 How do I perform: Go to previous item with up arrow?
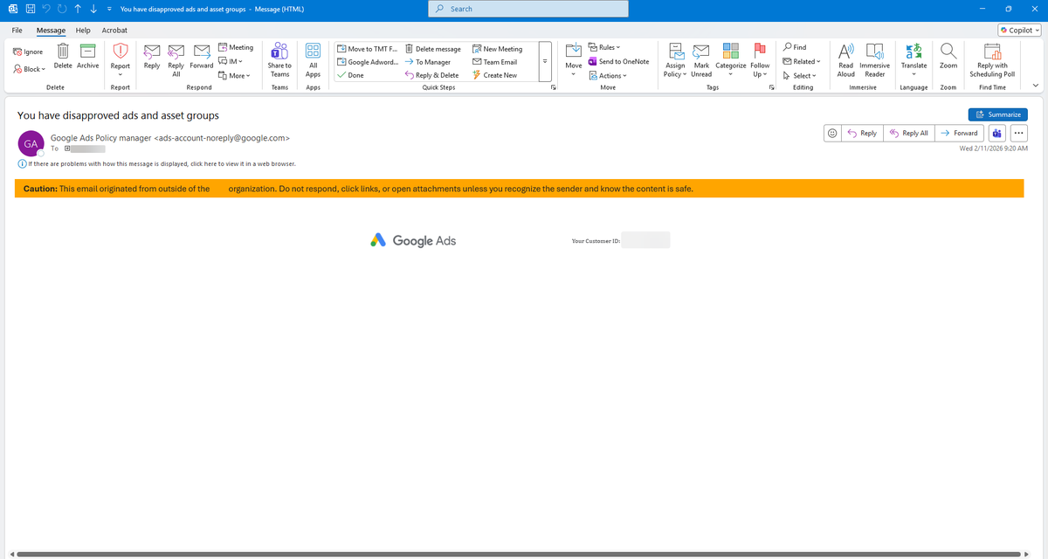(x=78, y=9)
